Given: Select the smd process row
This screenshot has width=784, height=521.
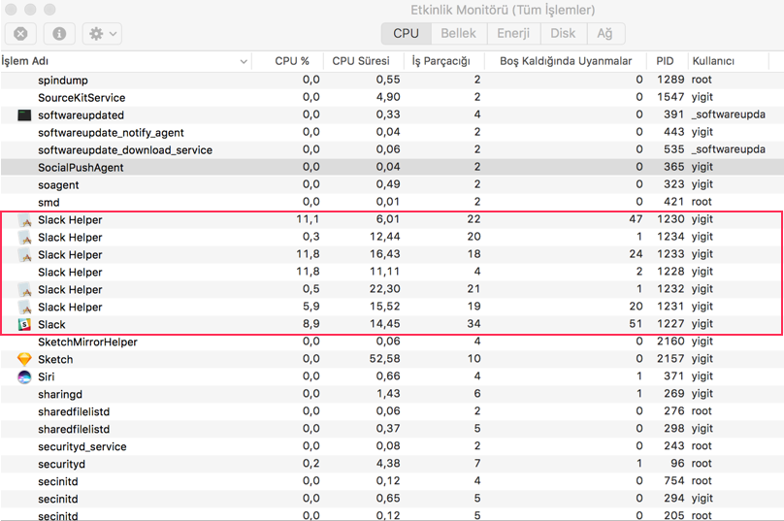Looking at the screenshot, I should [x=392, y=202].
